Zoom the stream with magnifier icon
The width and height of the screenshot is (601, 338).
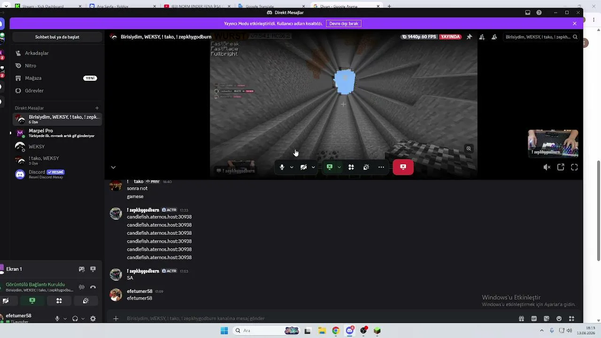(x=469, y=149)
